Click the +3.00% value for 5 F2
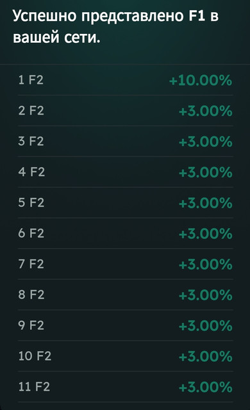This screenshot has width=250, height=410. coord(206,203)
